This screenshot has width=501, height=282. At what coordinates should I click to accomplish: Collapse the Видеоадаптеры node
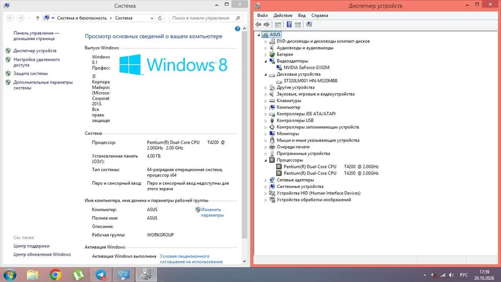266,61
